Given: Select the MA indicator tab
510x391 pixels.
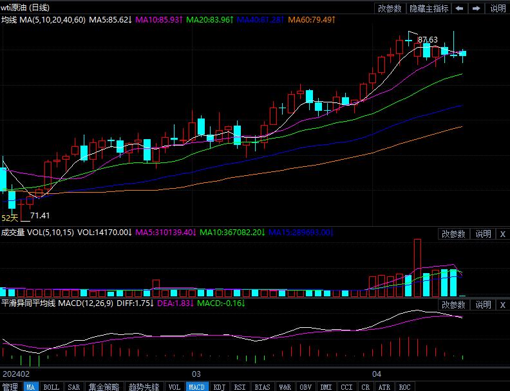Looking at the screenshot, I should tap(30, 386).
